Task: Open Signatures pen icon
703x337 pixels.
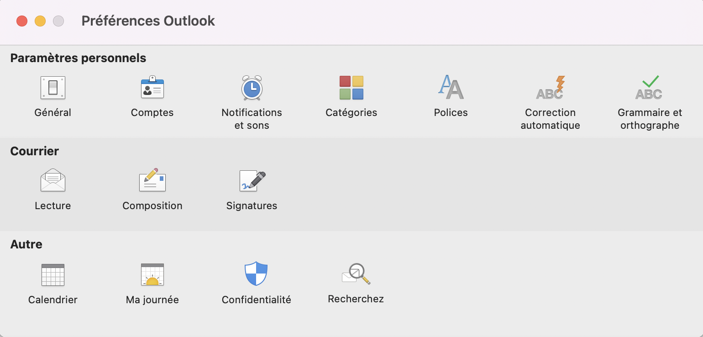Action: pyautogui.click(x=252, y=181)
